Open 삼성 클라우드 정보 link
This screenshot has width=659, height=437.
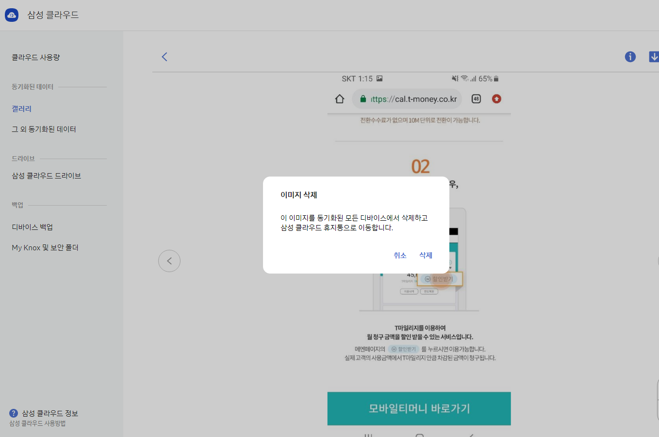(50, 413)
